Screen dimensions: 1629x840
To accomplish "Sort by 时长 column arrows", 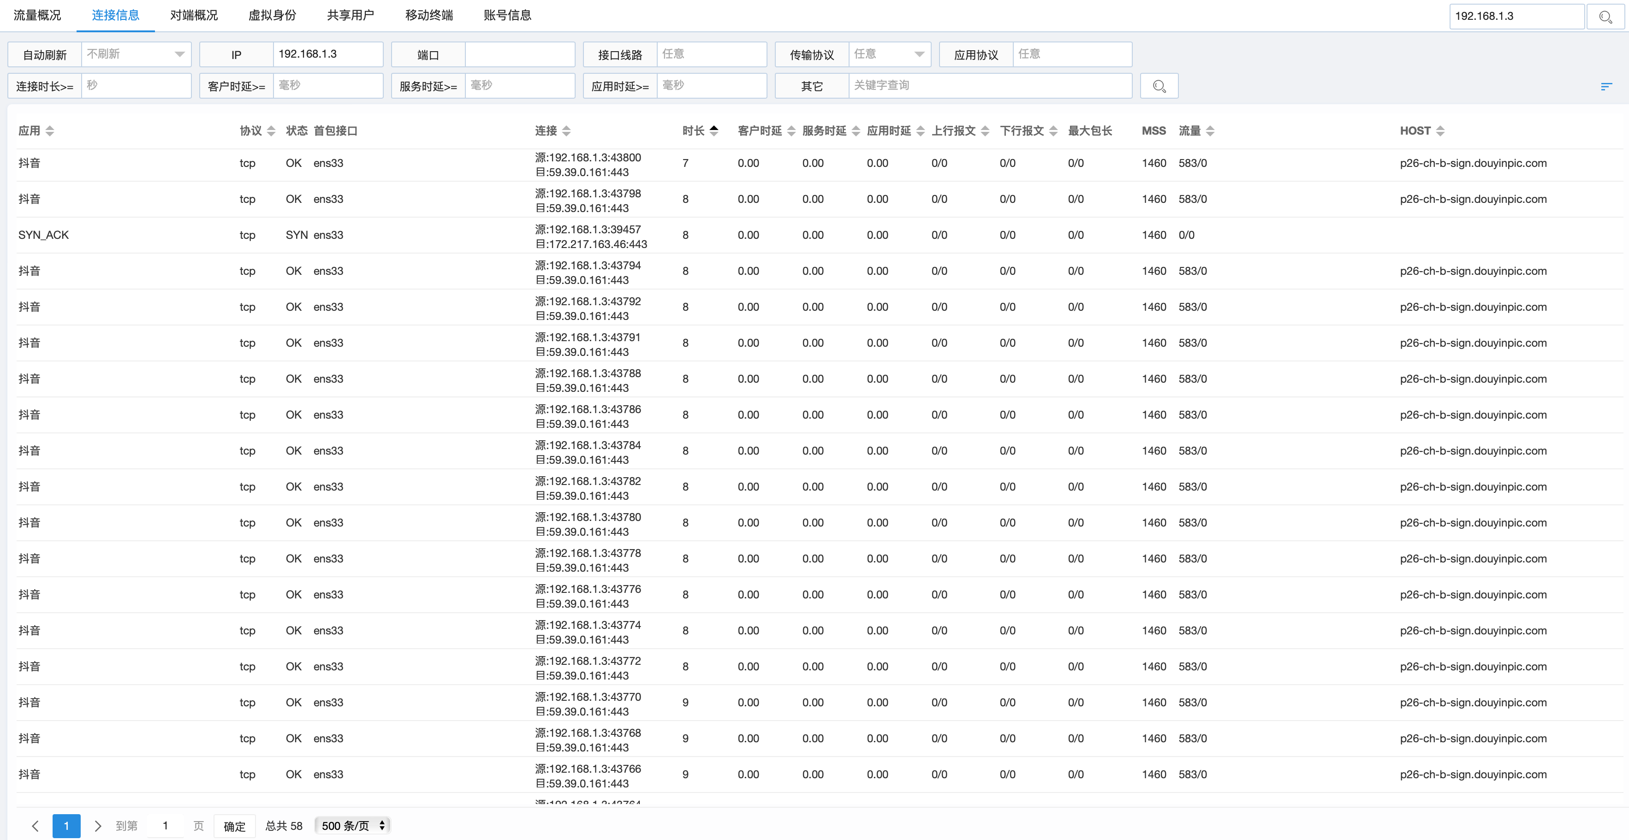I will (714, 131).
